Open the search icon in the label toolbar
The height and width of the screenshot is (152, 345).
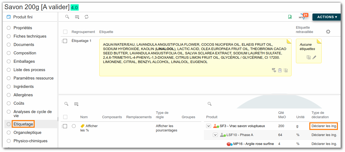pos(67,17)
